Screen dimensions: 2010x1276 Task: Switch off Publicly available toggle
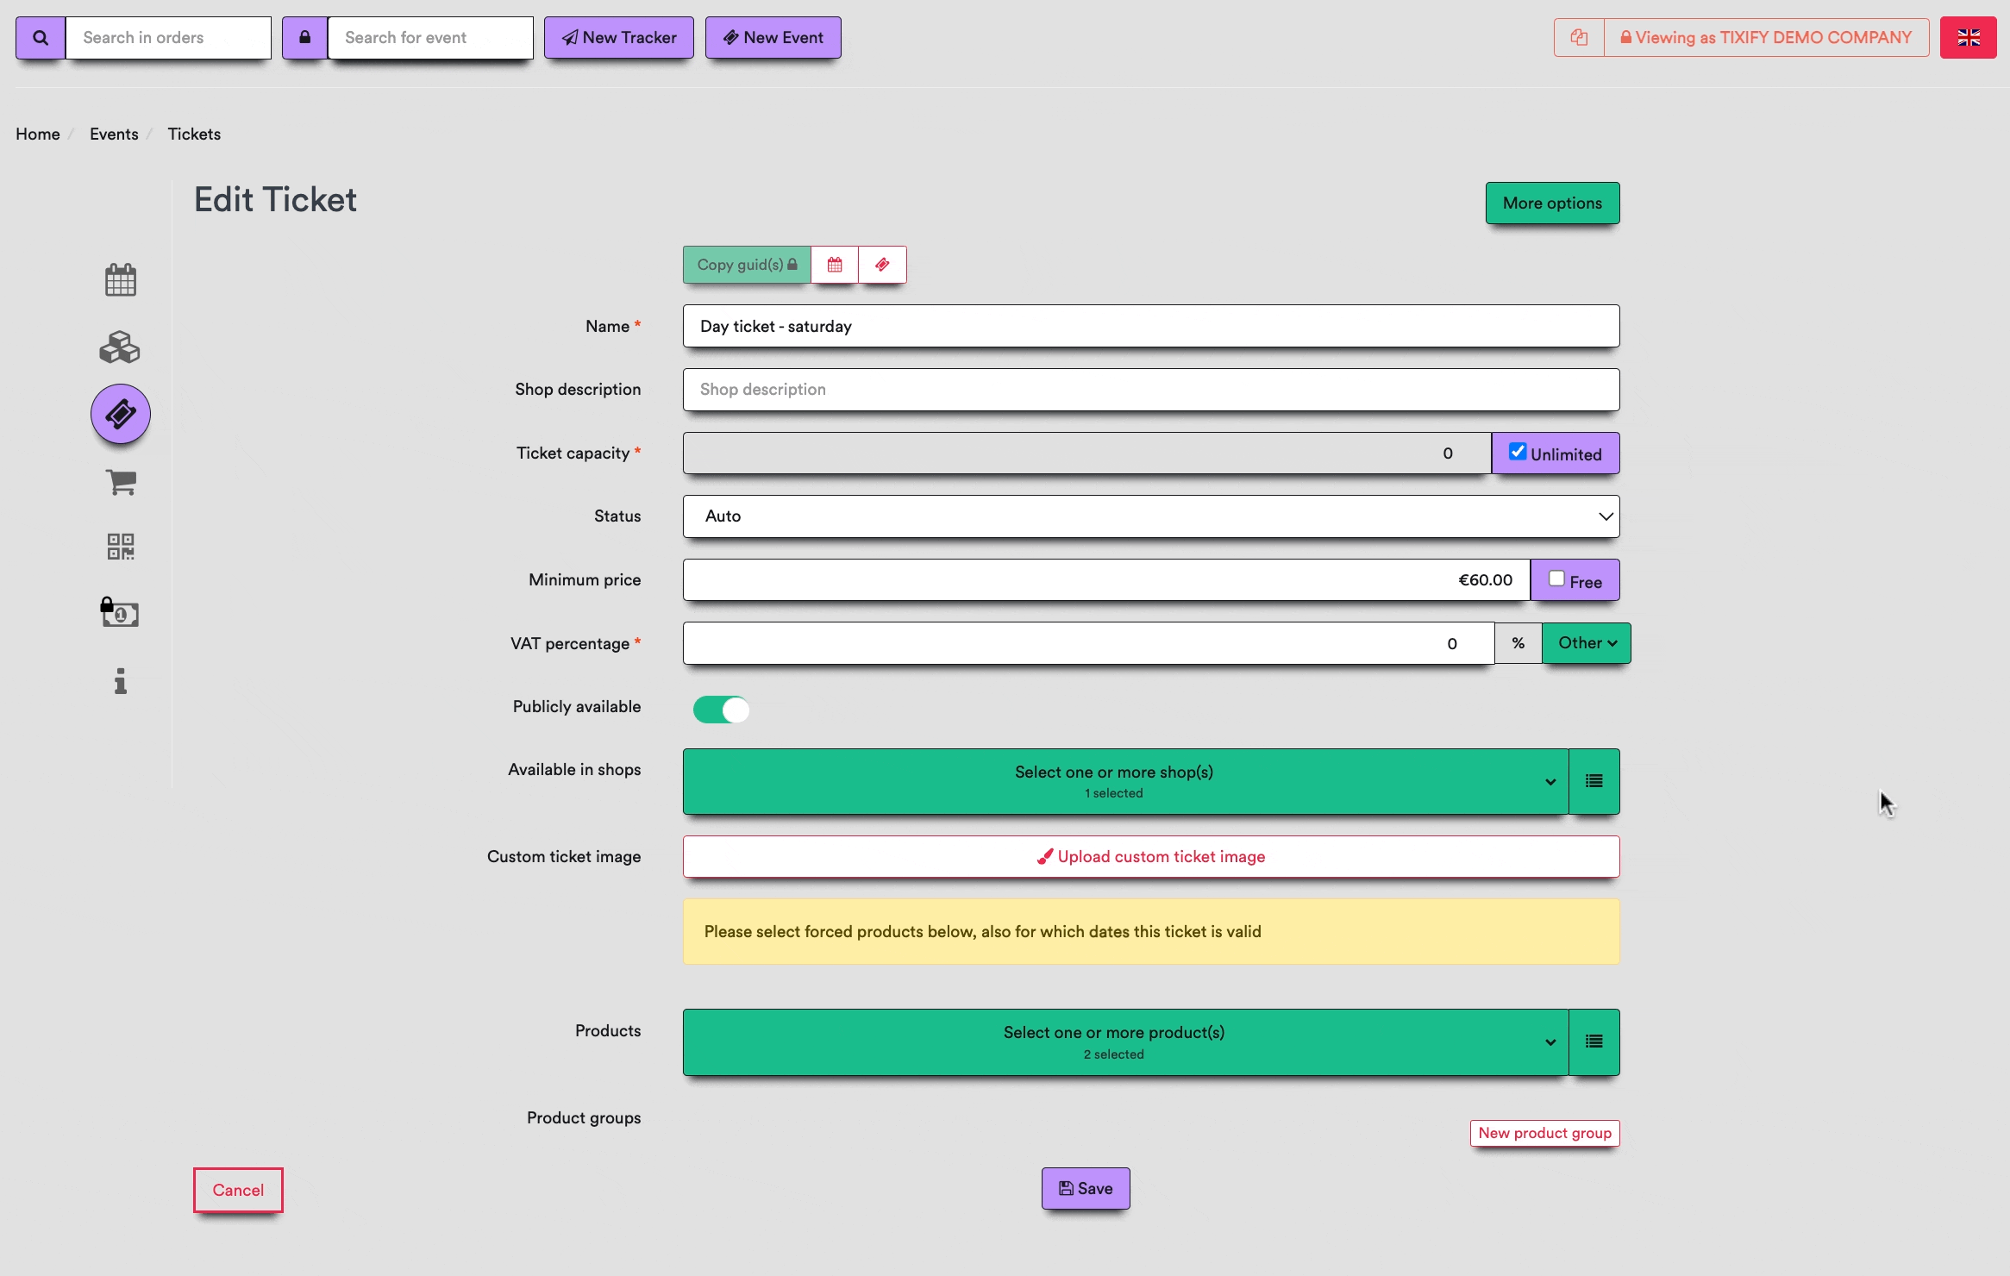click(x=721, y=710)
